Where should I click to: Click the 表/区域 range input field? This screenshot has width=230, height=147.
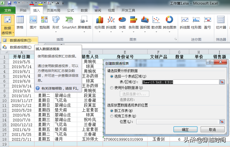[180, 82]
